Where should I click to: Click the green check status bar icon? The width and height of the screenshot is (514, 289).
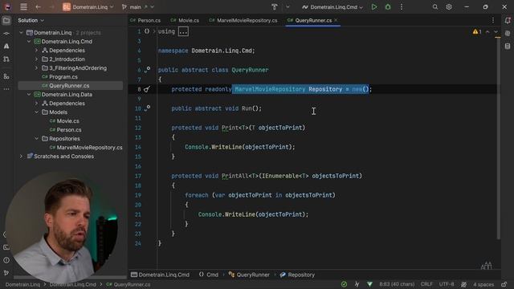(x=344, y=284)
